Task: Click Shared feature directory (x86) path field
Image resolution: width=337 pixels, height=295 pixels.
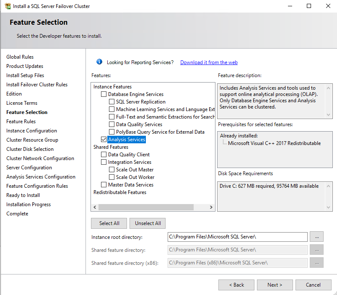Action: click(x=238, y=263)
